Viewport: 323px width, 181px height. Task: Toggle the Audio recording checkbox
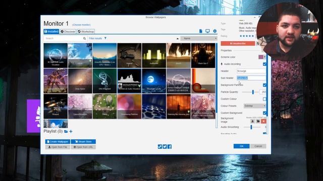(264, 64)
